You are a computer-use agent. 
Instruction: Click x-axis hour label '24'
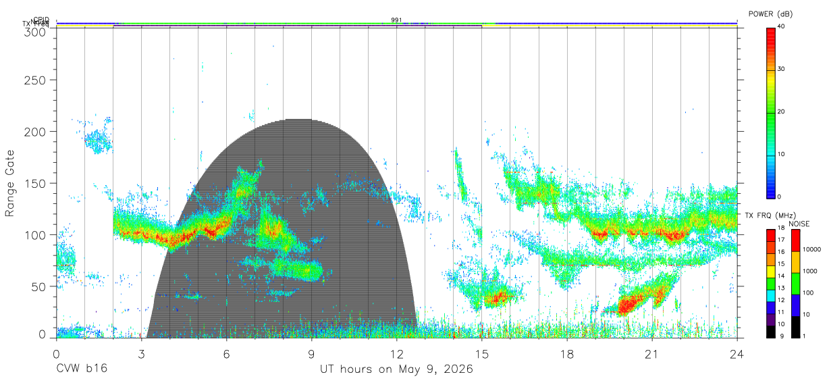pyautogui.click(x=737, y=354)
